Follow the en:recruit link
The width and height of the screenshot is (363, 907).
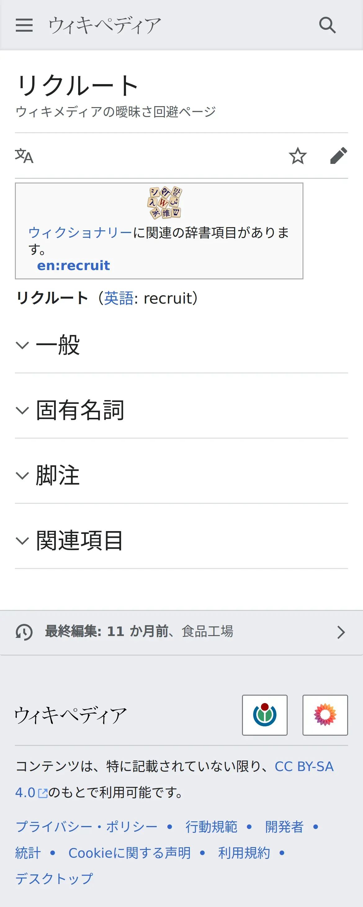[73, 265]
